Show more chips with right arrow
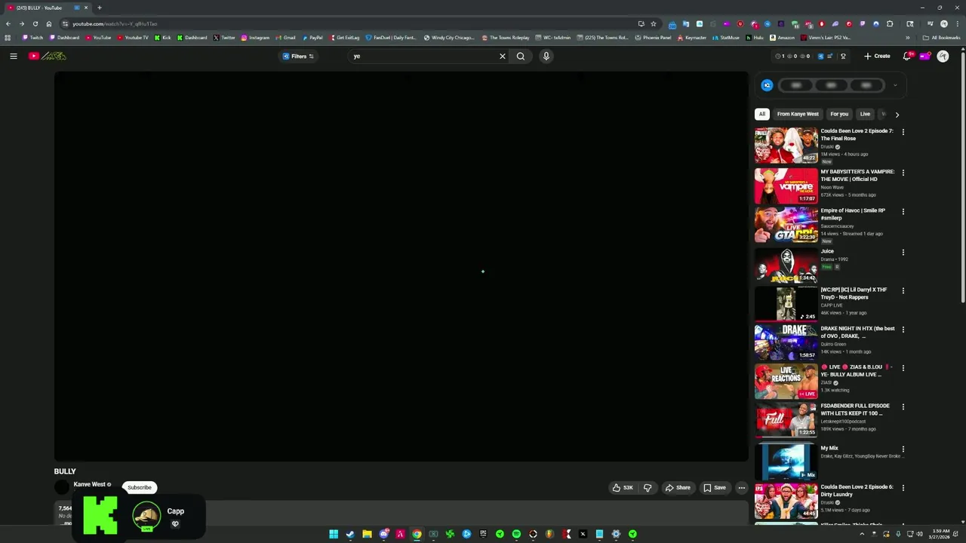Image resolution: width=966 pixels, height=543 pixels. (897, 115)
